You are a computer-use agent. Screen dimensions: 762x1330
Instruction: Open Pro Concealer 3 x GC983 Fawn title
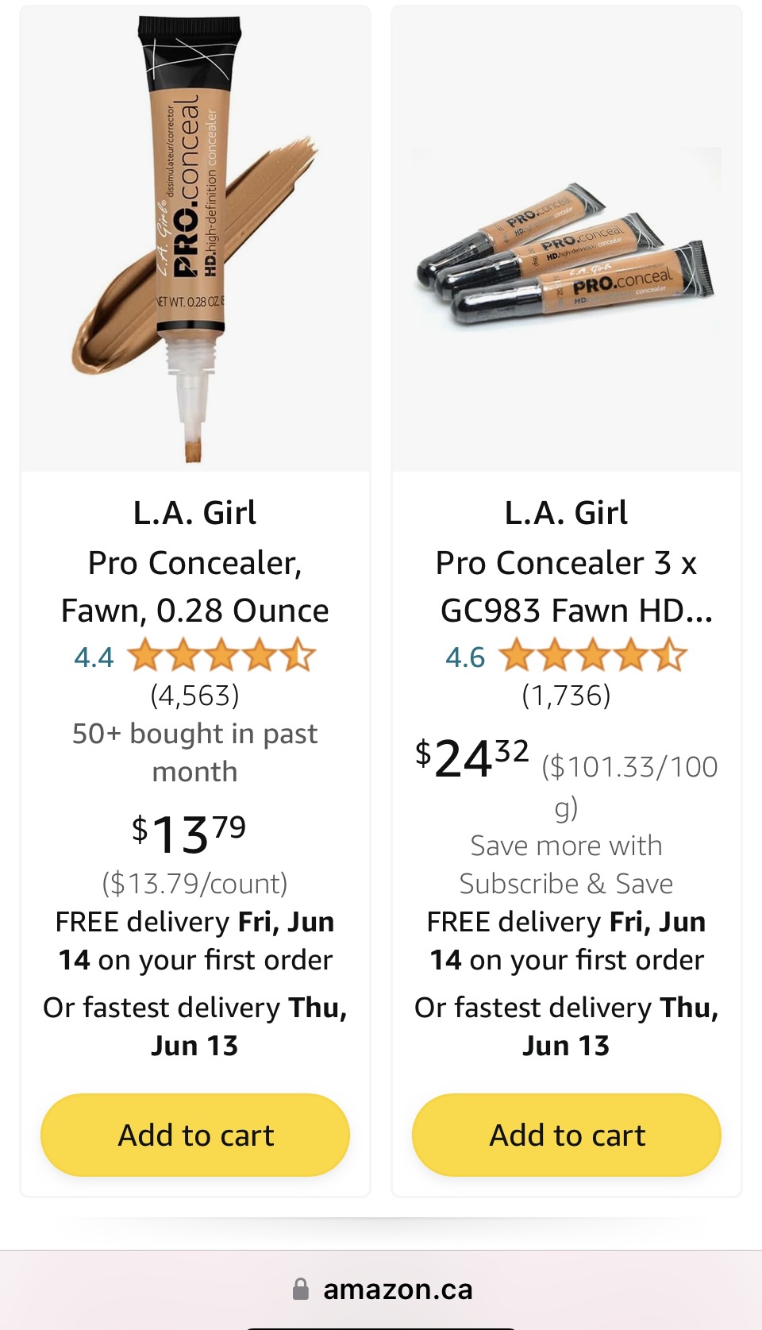(x=566, y=587)
